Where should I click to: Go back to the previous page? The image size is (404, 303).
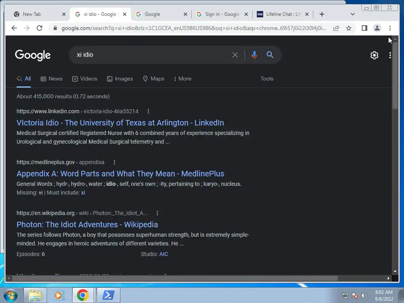click(x=14, y=28)
